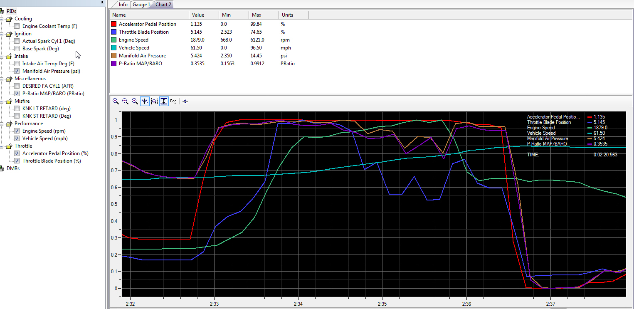This screenshot has width=634, height=309.
Task: Open the Gauge 1 tab
Action: [141, 5]
